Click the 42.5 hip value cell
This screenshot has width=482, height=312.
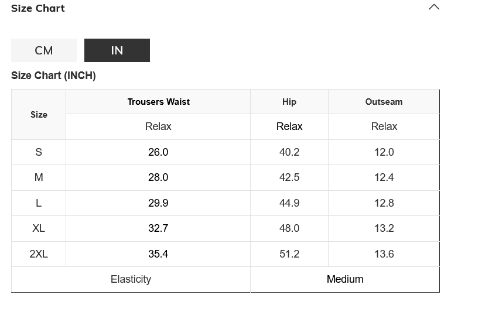[x=289, y=177]
